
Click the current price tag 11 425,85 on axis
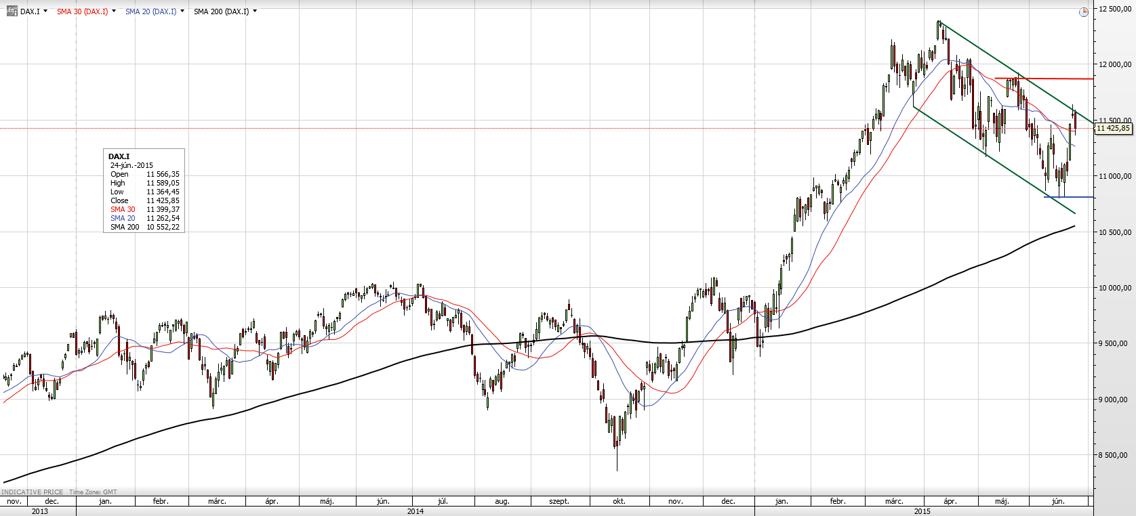pyautogui.click(x=1113, y=128)
